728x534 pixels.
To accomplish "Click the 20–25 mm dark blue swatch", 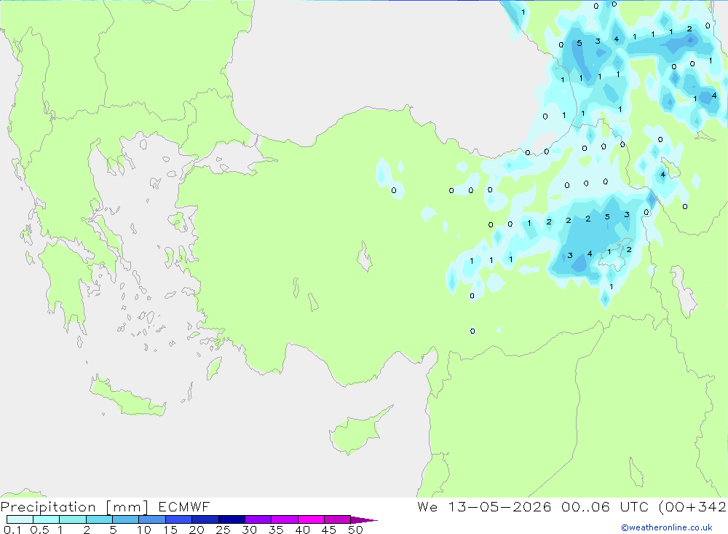I will pos(205,519).
